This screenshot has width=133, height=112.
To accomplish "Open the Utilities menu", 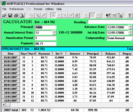I will pyautogui.click(x=49, y=9).
